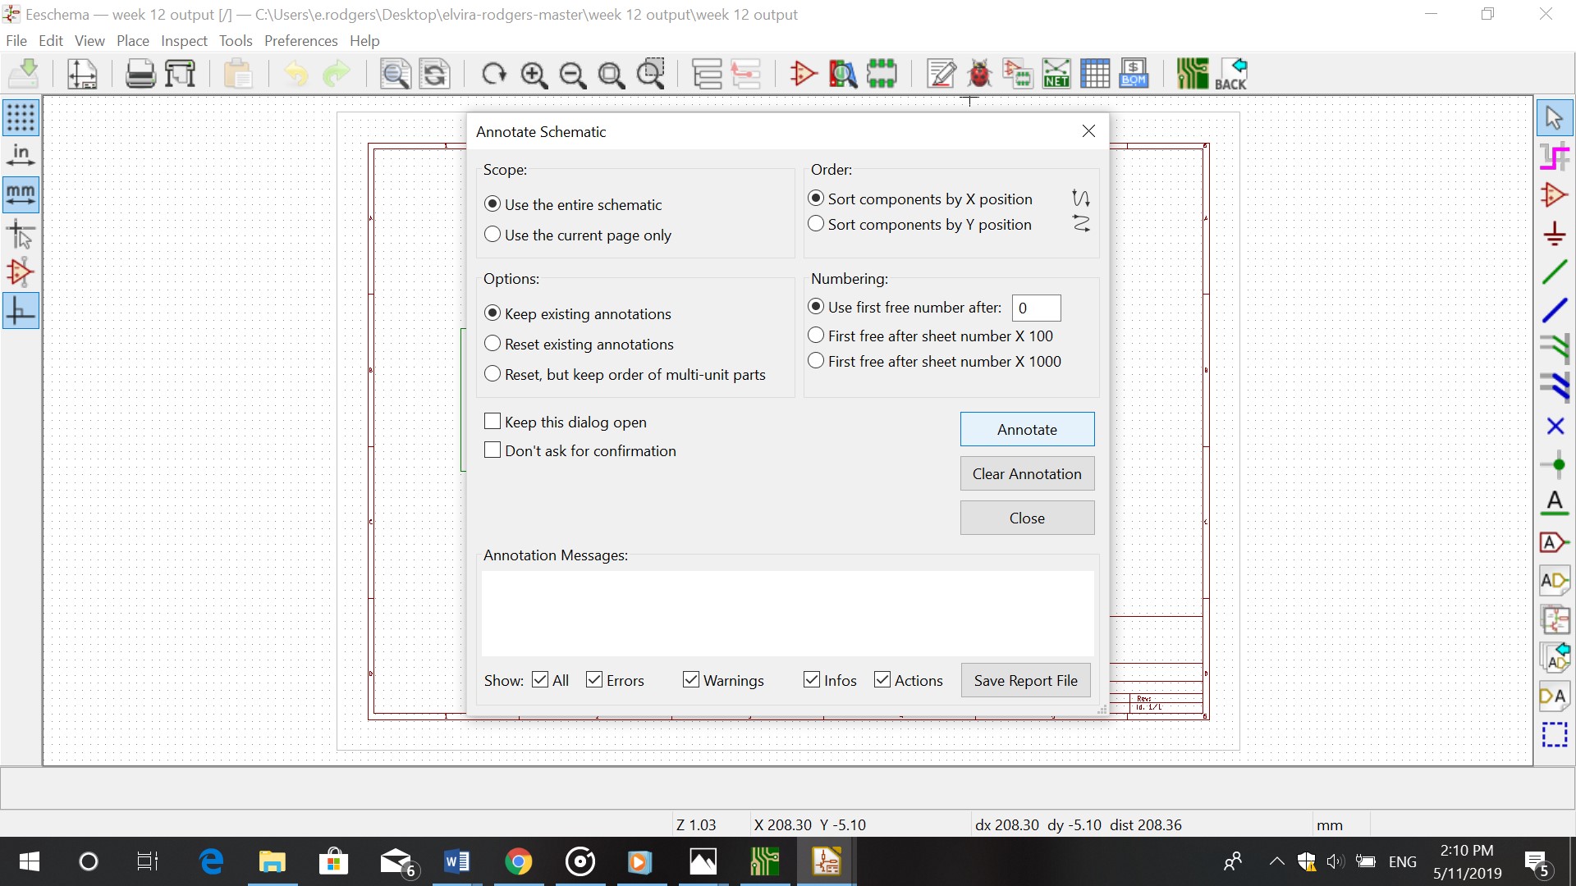This screenshot has width=1576, height=886.
Task: Select Sort components by Y position
Action: 816,224
